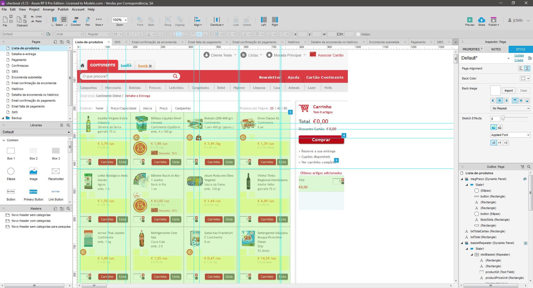This screenshot has height=288, width=533.
Task: Click the Import back image button
Action: click(509, 91)
